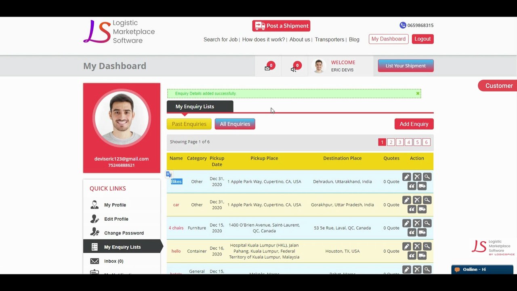The width and height of the screenshot is (517, 291).
Task: Click truck icon in the hello row
Action: 422,256
